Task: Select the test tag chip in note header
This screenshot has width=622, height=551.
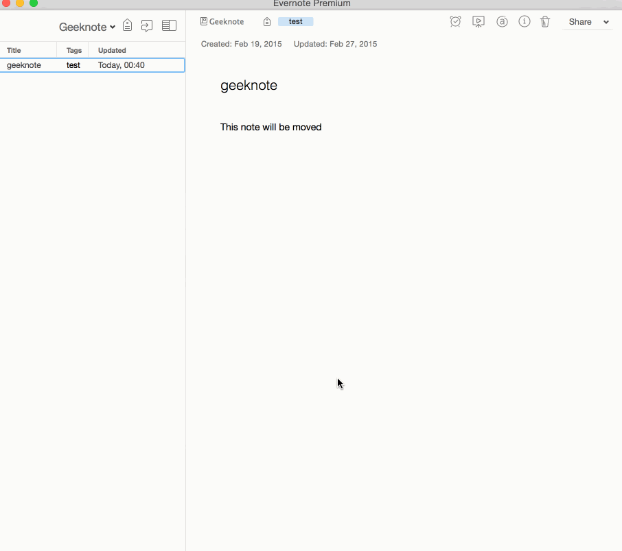Action: 295,21
